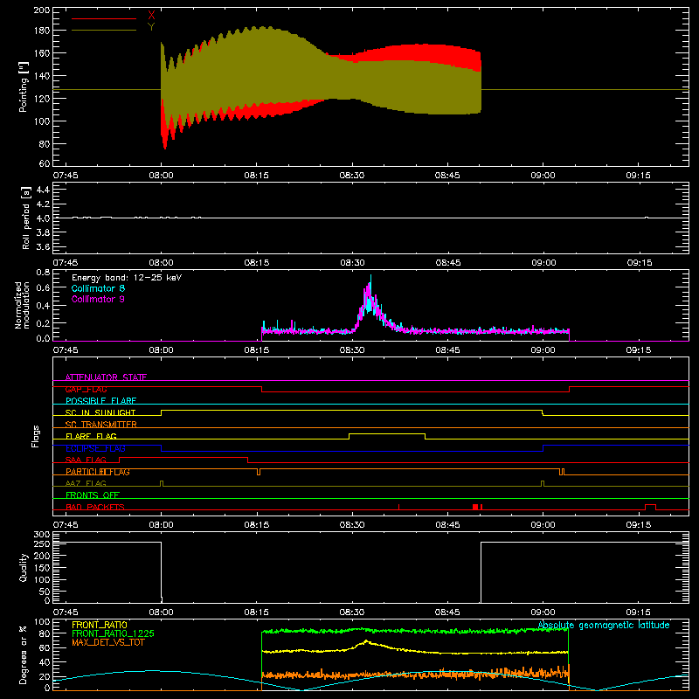Click the 'Pointing' vertical axis title
The image size is (699, 699).
click(24, 87)
